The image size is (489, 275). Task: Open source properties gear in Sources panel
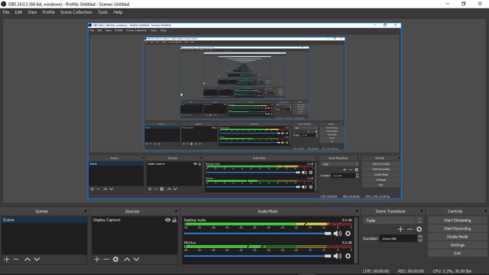115,259
